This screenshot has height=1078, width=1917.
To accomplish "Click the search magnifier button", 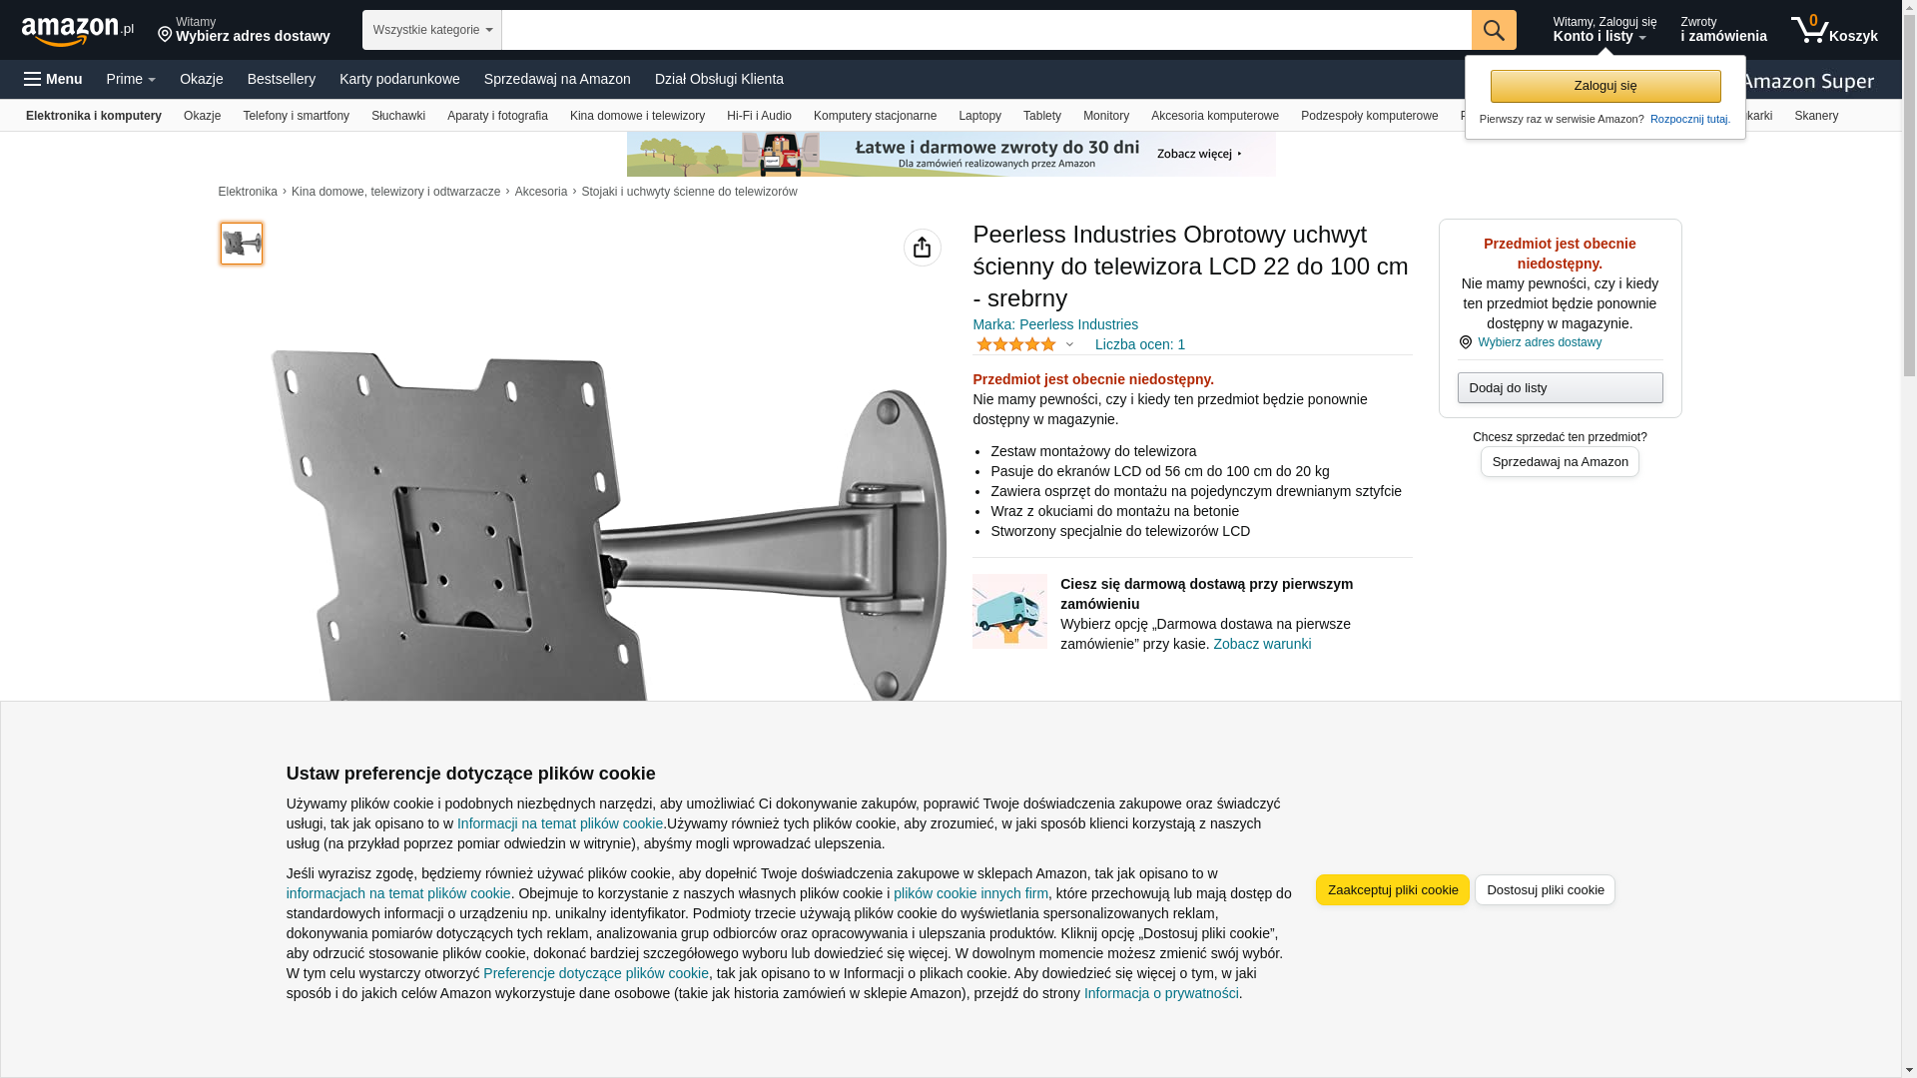I will pyautogui.click(x=1494, y=30).
